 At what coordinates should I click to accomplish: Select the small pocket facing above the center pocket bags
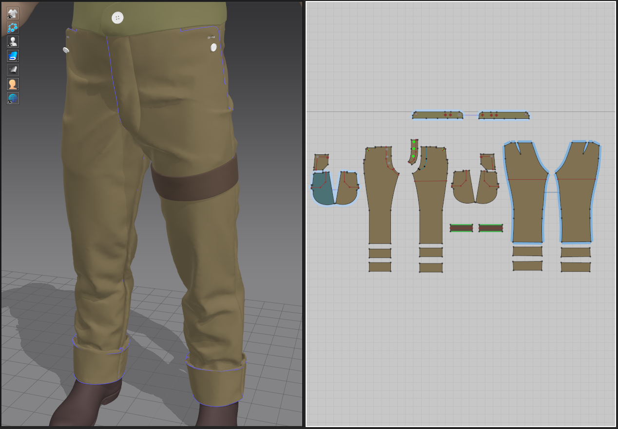[x=488, y=162]
